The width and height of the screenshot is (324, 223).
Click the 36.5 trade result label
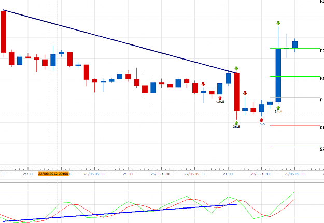coord(236,127)
